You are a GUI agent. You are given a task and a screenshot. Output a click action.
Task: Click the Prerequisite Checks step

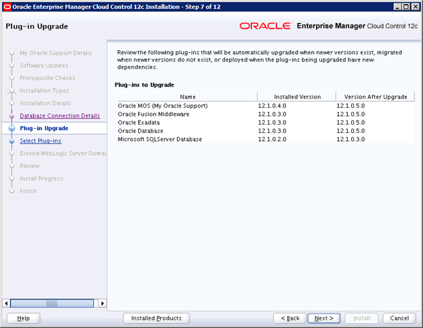tap(47, 78)
